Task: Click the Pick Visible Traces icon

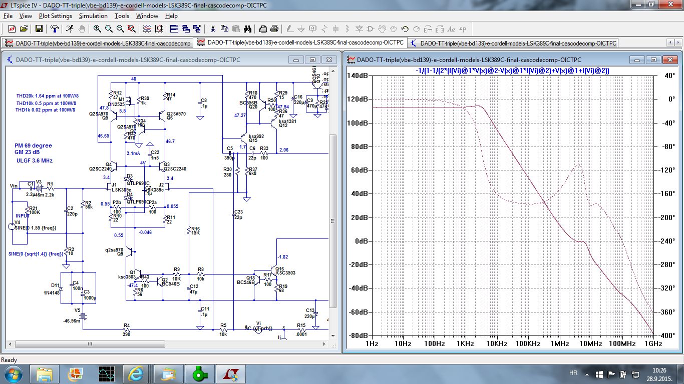Action: click(147, 29)
